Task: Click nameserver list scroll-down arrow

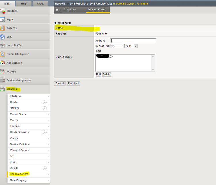Action: tap(153, 70)
